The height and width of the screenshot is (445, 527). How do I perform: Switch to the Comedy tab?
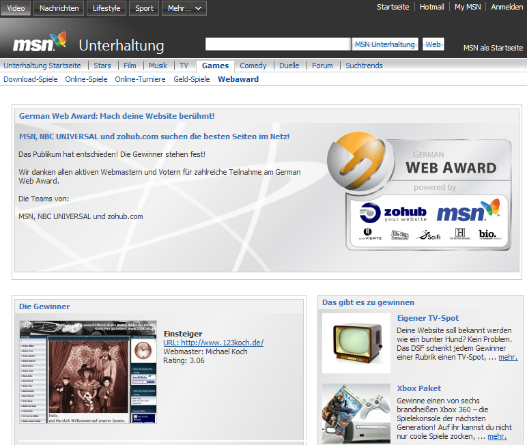pyautogui.click(x=253, y=66)
